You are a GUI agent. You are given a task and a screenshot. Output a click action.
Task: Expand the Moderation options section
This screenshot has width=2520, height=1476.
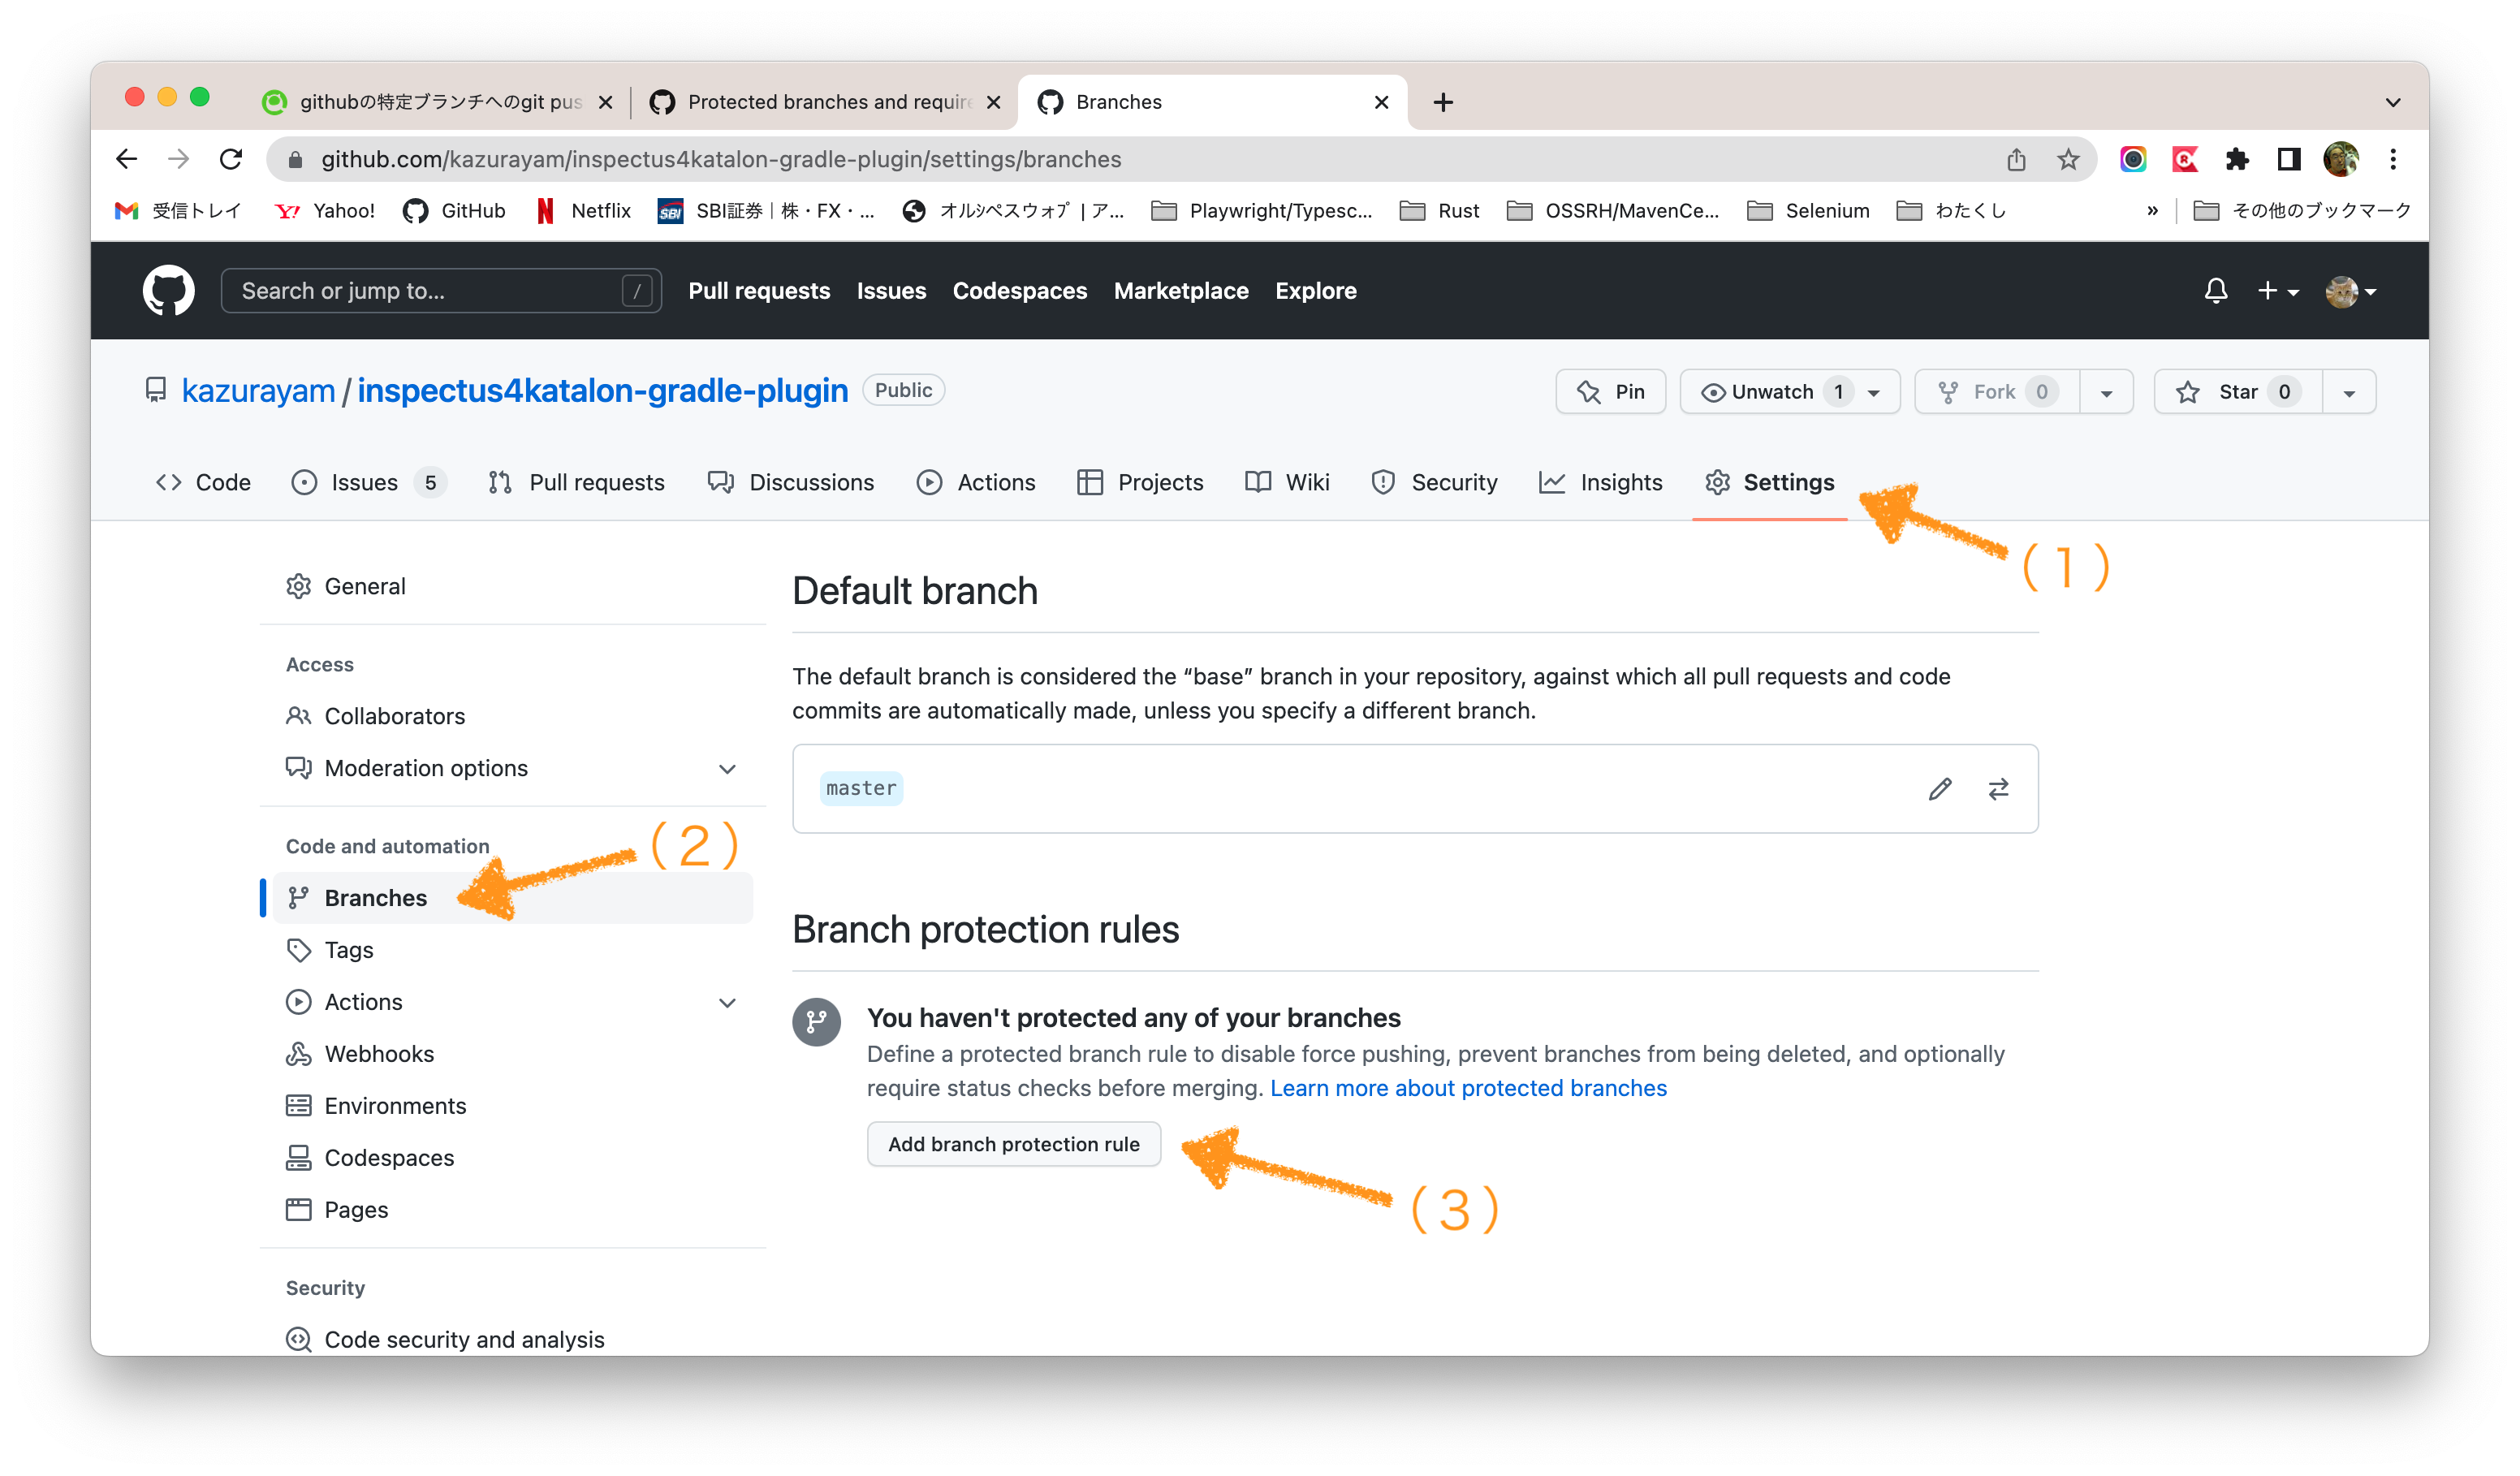click(x=727, y=768)
